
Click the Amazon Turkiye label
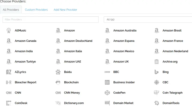point(25,62)
